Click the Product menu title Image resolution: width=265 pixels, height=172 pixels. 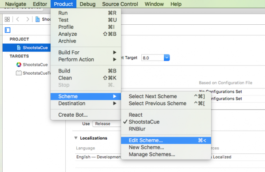pyautogui.click(x=63, y=4)
